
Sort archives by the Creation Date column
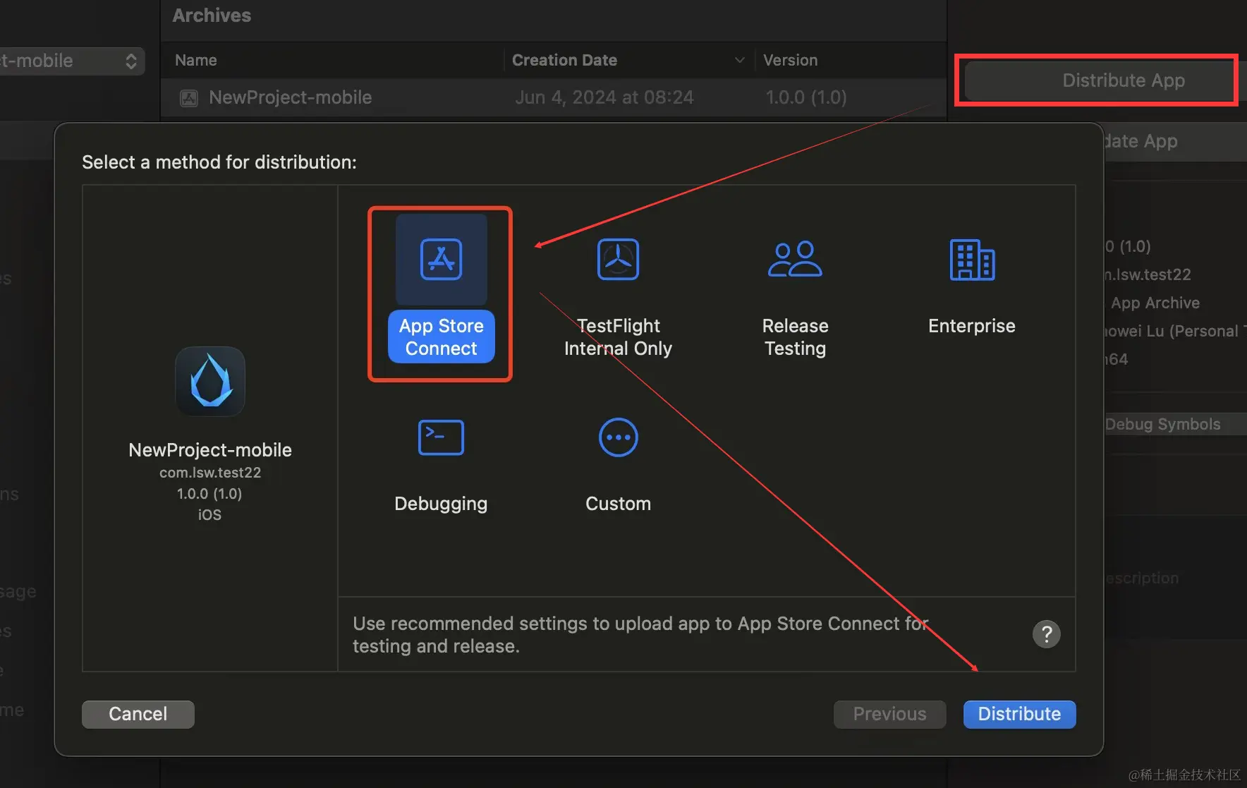564,60
